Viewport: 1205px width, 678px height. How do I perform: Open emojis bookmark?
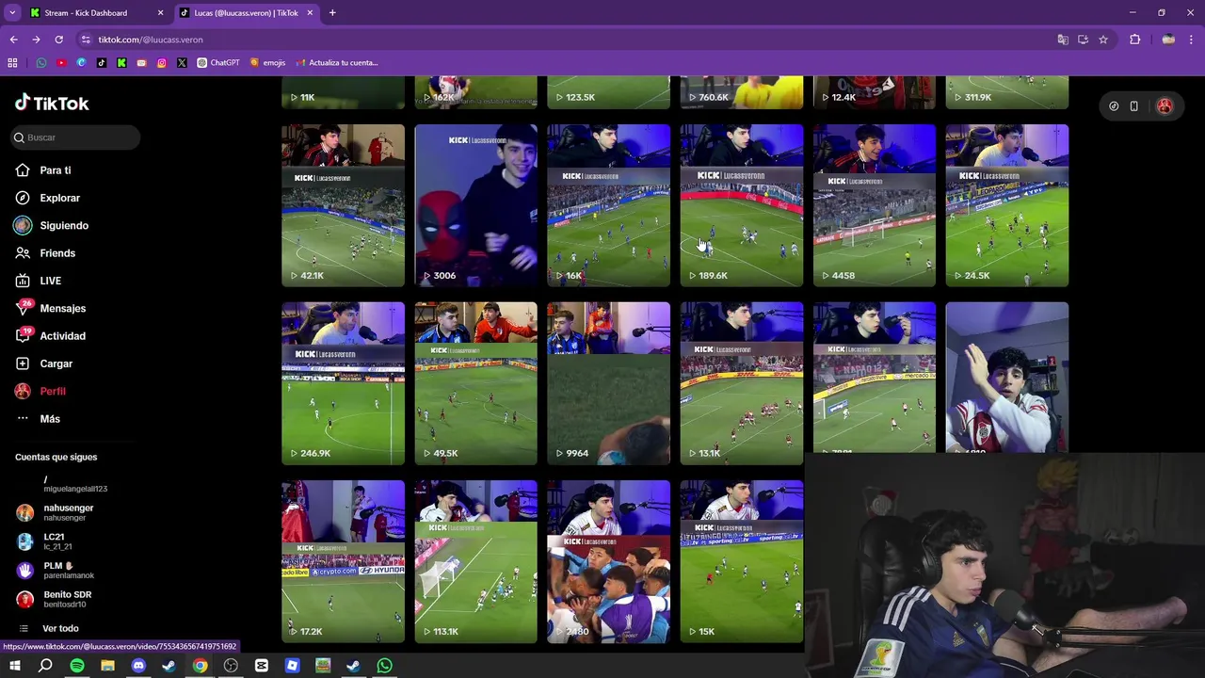pos(267,63)
